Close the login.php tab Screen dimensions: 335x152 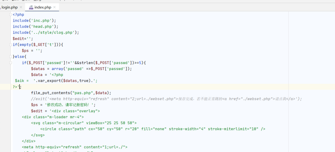coord(21,7)
